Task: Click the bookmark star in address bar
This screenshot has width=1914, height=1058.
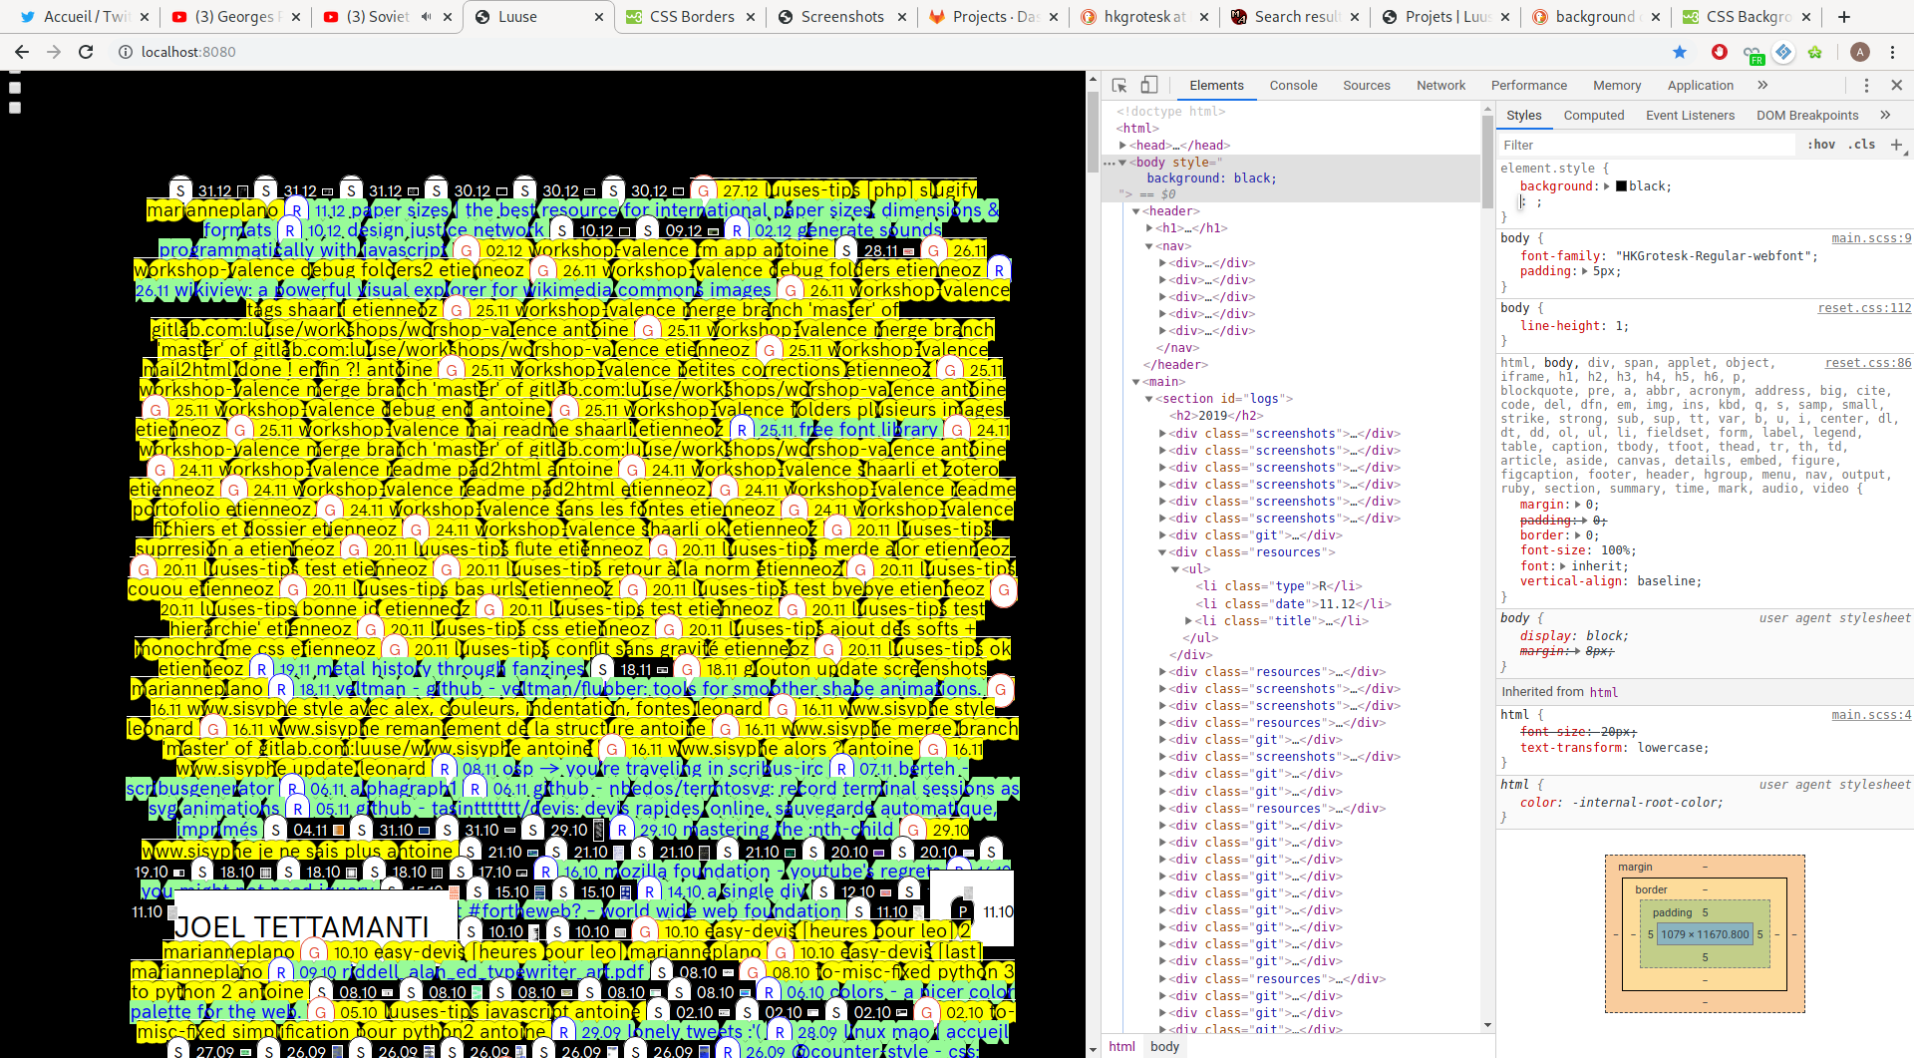Action: click(1680, 52)
